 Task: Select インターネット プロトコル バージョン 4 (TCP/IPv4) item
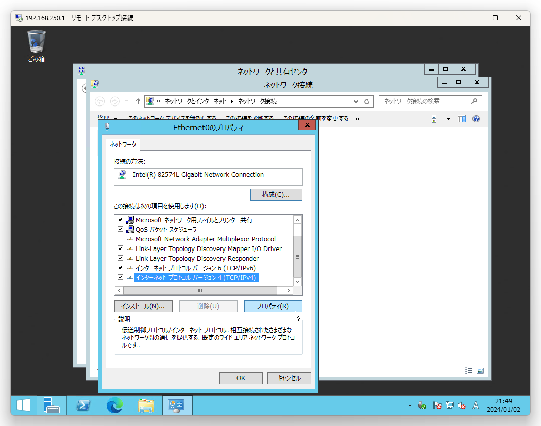(195, 278)
